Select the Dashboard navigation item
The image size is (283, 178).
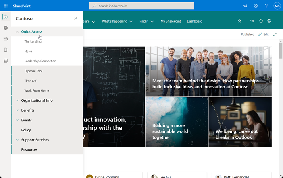point(195,21)
